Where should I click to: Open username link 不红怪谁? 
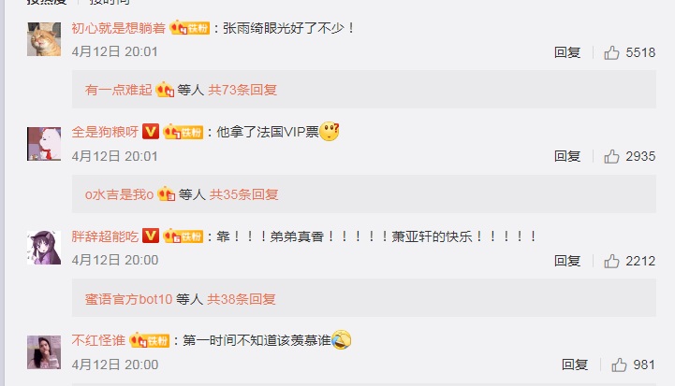[x=98, y=340]
